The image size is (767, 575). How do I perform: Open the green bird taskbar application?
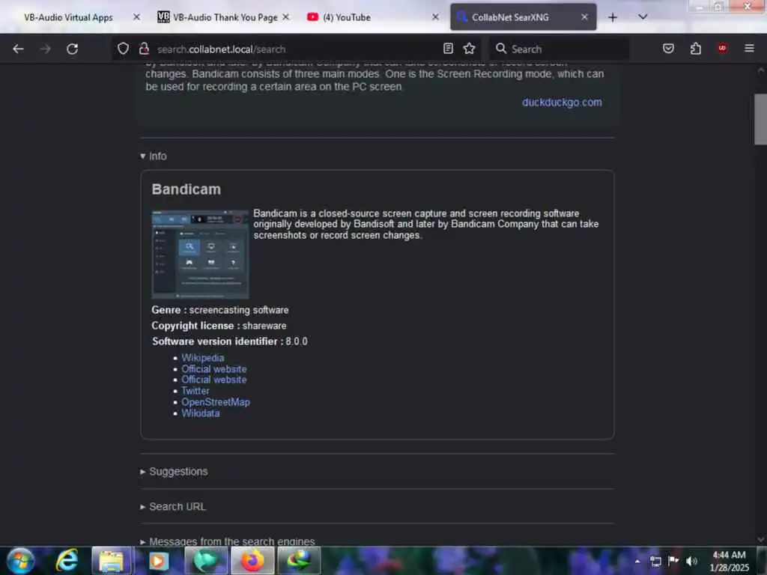pyautogui.click(x=205, y=561)
